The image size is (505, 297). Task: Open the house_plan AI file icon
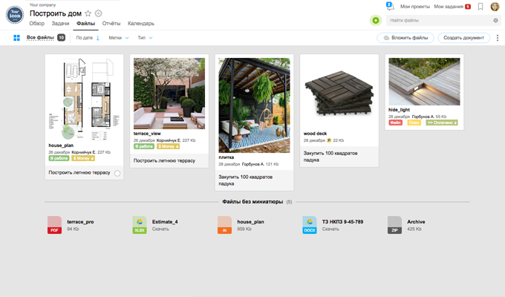click(x=224, y=225)
